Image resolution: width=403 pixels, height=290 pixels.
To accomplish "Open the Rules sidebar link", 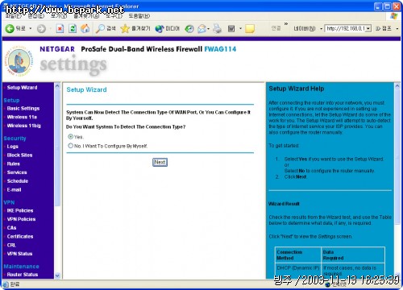I will (x=13, y=164).
